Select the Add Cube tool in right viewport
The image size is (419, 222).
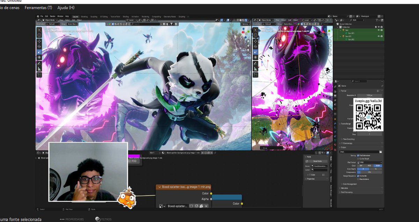256,75
